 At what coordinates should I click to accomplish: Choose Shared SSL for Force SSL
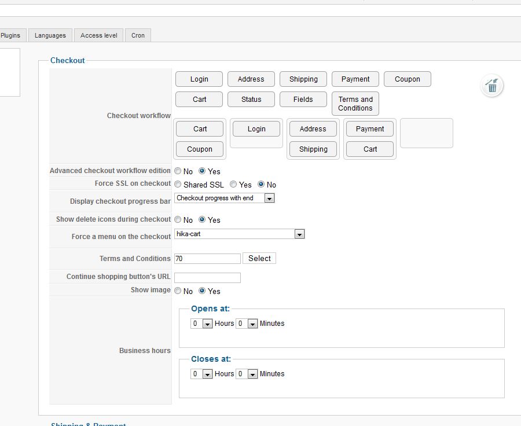pyautogui.click(x=178, y=185)
